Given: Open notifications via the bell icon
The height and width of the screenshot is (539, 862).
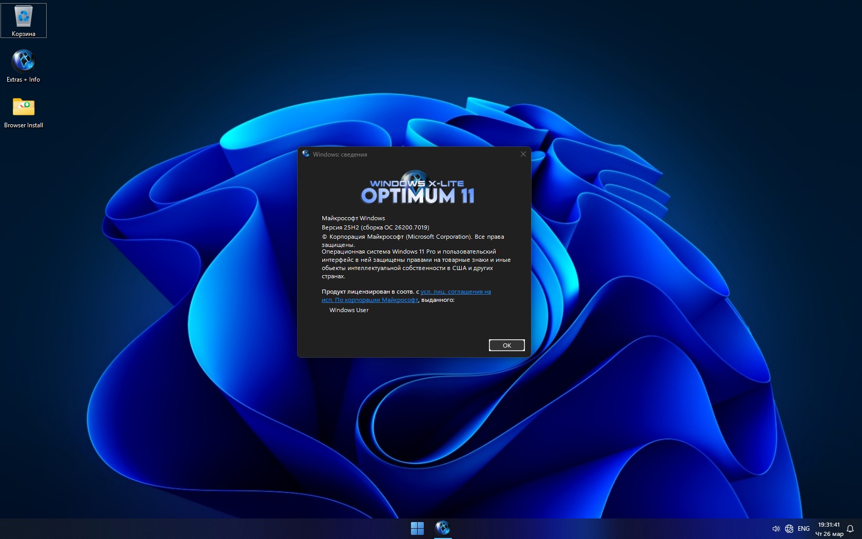Looking at the screenshot, I should (x=850, y=529).
